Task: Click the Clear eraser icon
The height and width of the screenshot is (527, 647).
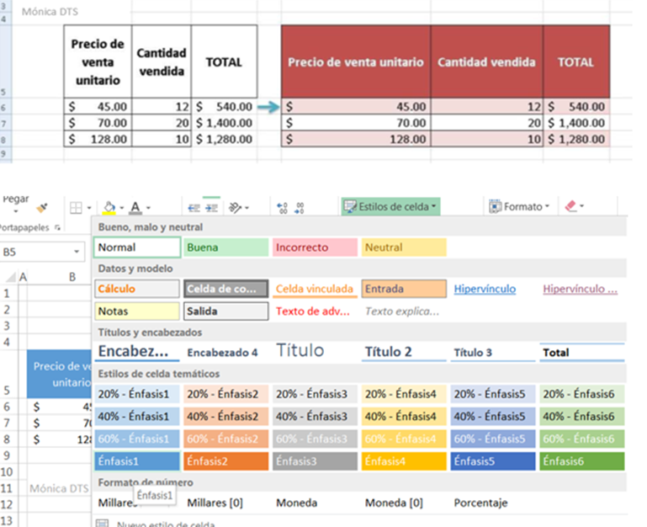Action: [x=570, y=205]
